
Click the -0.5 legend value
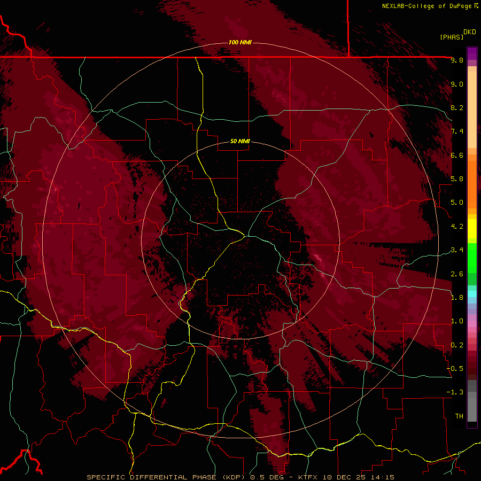(x=455, y=369)
